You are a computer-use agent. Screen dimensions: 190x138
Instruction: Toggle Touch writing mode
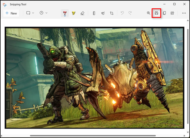click(103, 13)
